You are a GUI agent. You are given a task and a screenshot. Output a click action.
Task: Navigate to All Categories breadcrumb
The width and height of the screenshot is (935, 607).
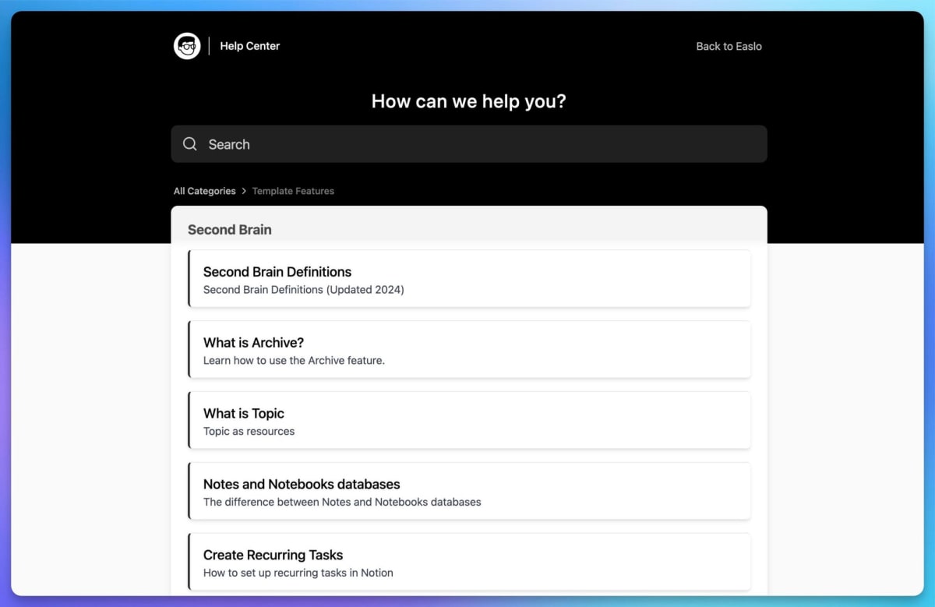pos(204,191)
